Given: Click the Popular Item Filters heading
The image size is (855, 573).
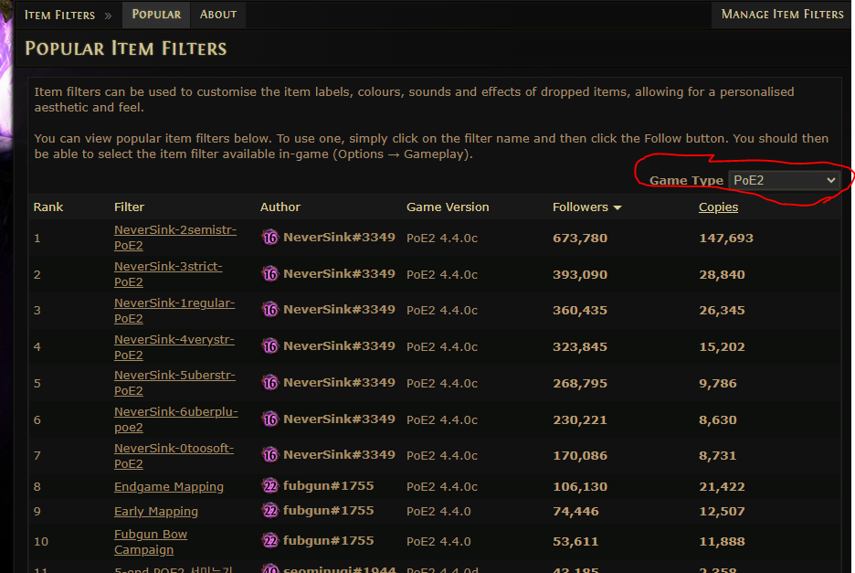Looking at the screenshot, I should (126, 48).
